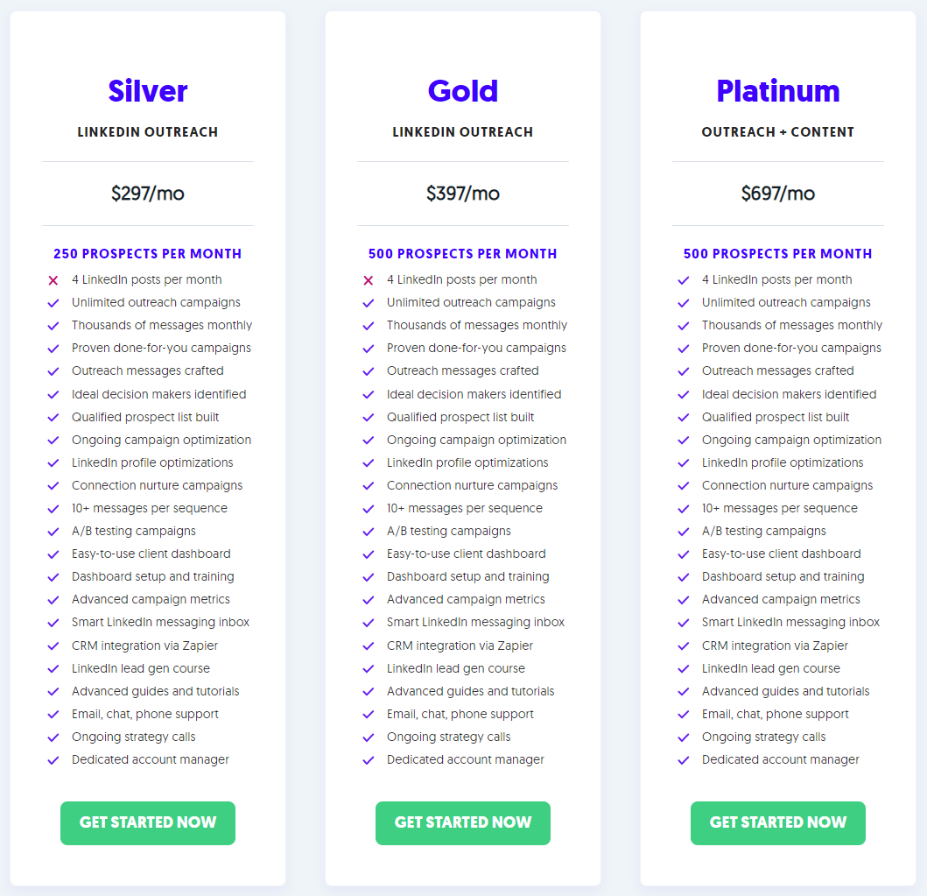
Task: Click checkmark beside Gold CRM integration via Zapier
Action: (369, 646)
